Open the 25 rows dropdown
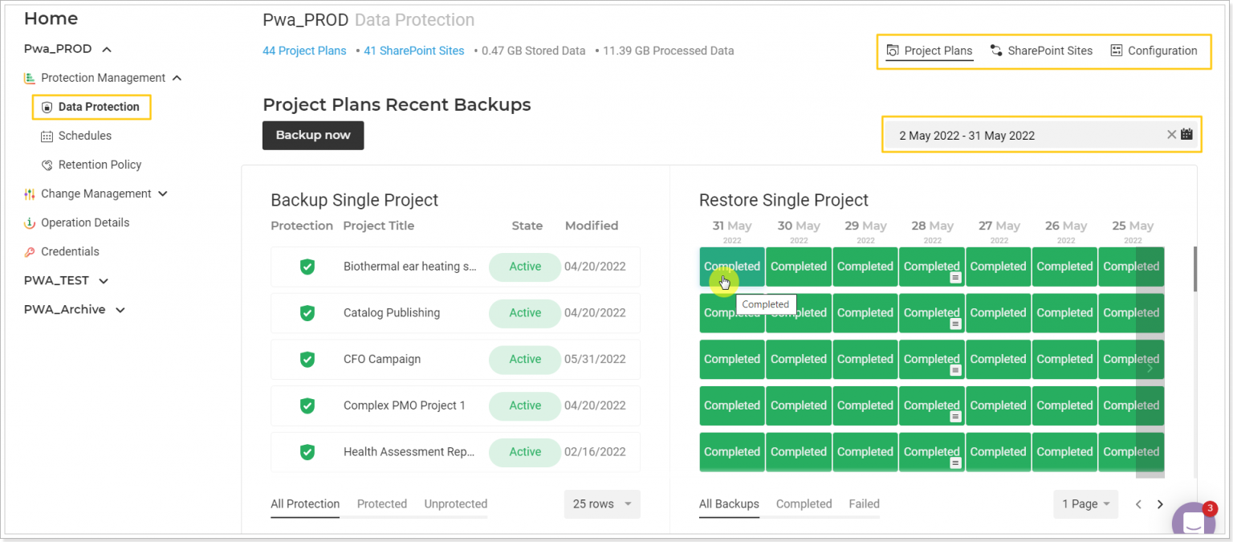Screen dimensions: 1233x542 (602, 504)
